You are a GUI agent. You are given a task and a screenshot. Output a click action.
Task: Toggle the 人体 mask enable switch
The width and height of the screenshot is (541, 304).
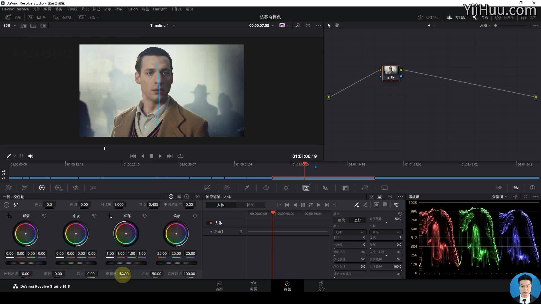pyautogui.click(x=210, y=223)
